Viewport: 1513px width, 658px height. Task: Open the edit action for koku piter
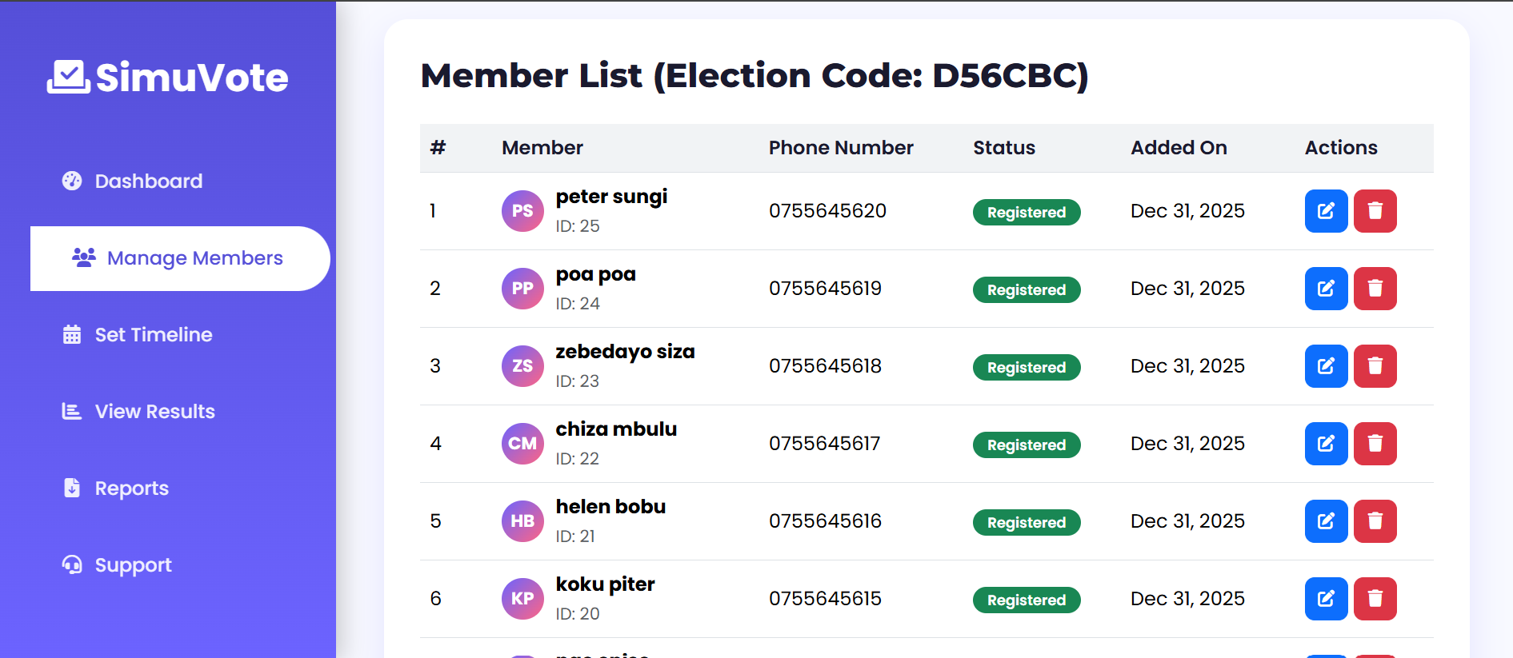pyautogui.click(x=1326, y=599)
